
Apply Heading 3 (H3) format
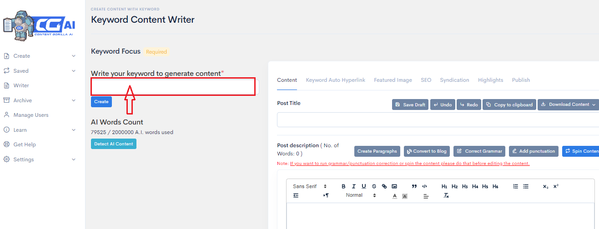coord(465,186)
